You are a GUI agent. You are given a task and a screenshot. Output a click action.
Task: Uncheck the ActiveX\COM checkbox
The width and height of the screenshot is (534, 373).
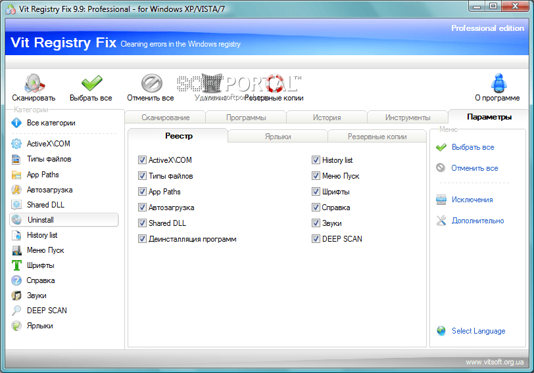[142, 160]
